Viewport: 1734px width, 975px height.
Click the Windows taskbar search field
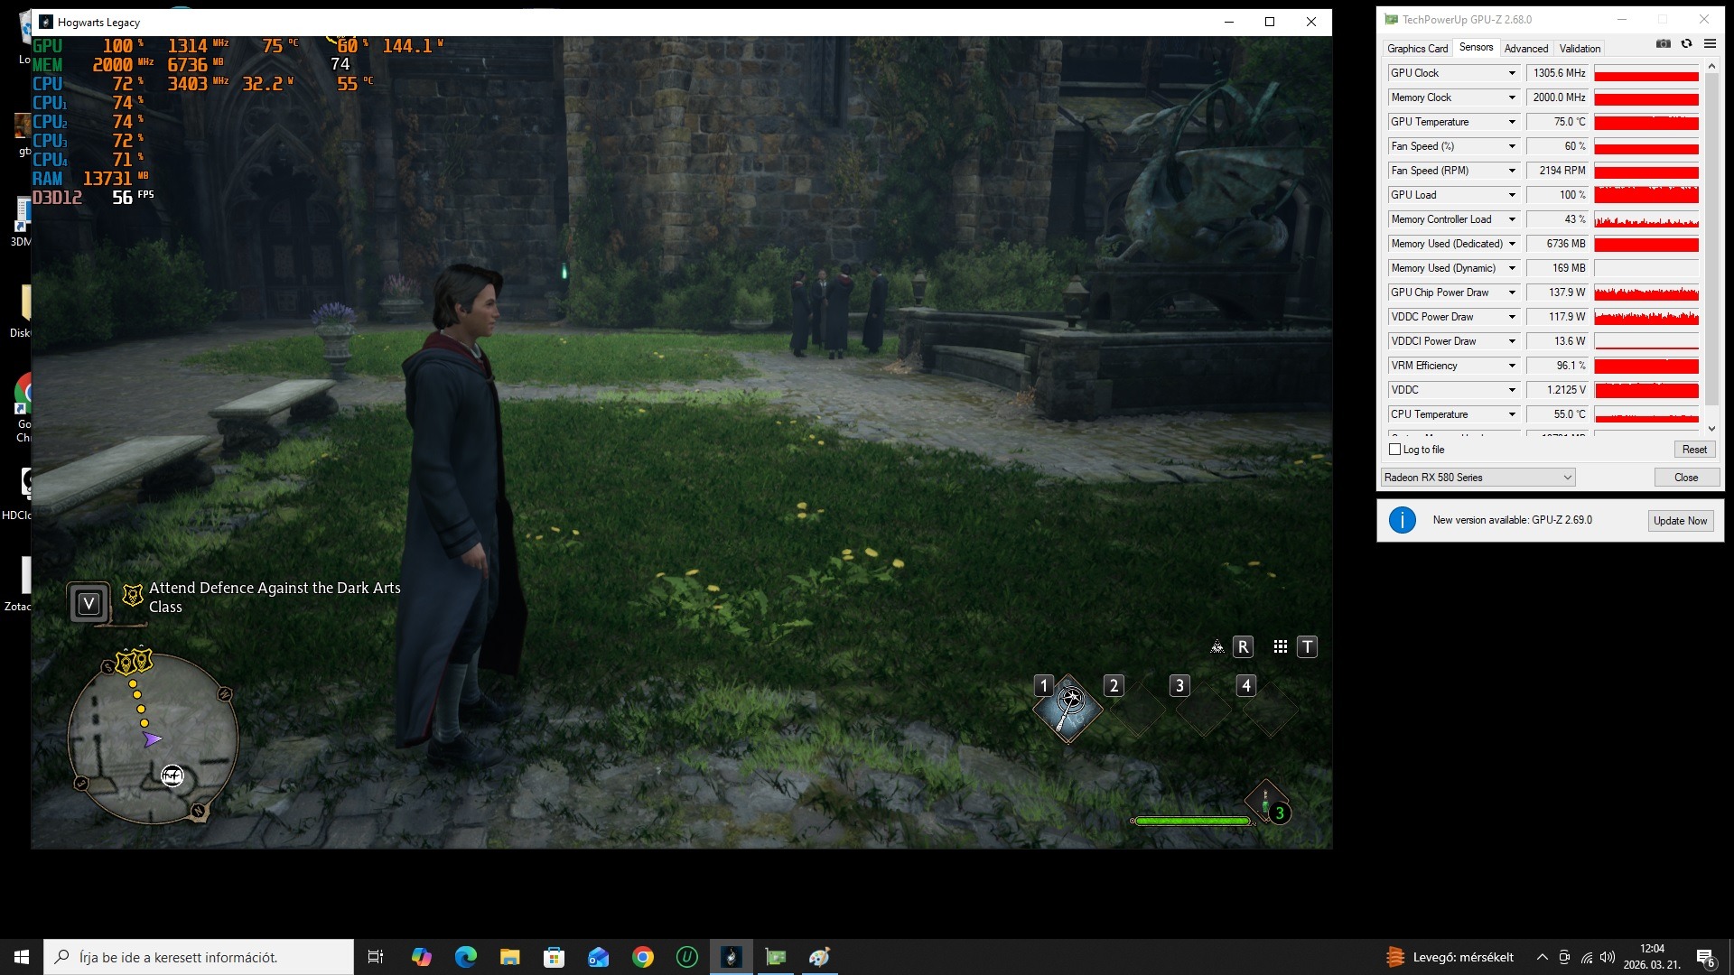coord(199,957)
